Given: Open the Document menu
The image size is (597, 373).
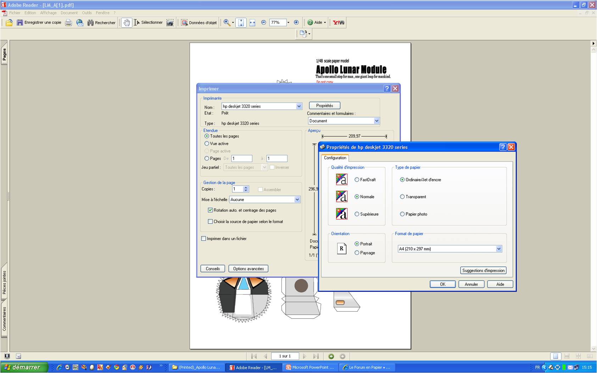Looking at the screenshot, I should [x=69, y=13].
